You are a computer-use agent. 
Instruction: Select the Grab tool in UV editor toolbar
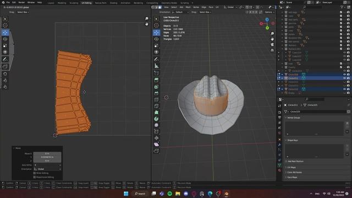(5, 74)
